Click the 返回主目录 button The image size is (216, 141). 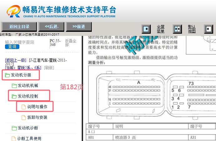pyautogui.click(x=19, y=27)
